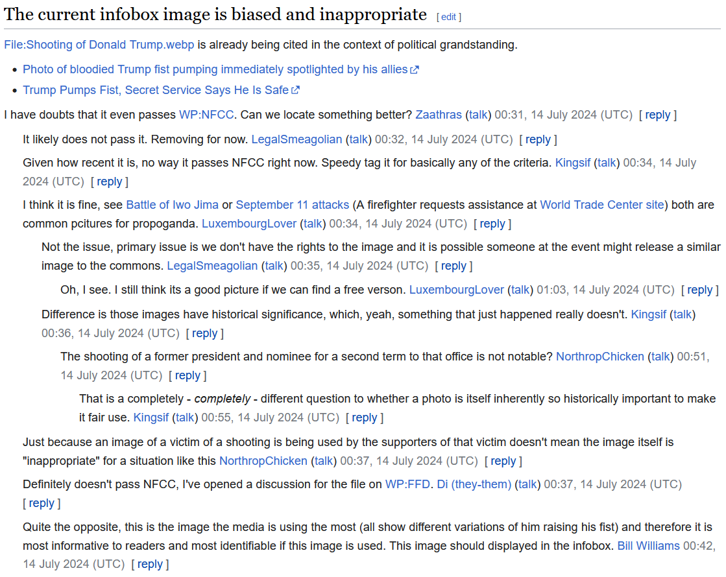Click the edit link beside the section heading
This screenshot has height=577, width=726.
(449, 17)
